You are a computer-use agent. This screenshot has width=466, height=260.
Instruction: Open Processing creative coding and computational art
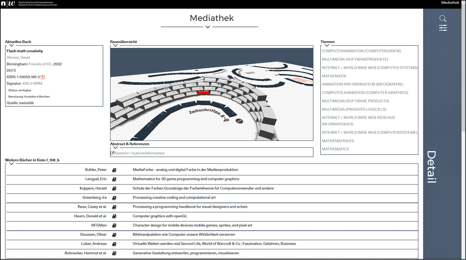click(x=174, y=198)
